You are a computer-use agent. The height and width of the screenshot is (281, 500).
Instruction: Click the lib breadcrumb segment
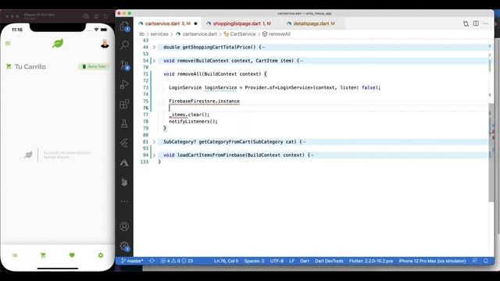(x=142, y=34)
